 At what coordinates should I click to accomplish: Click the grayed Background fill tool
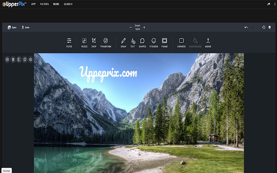point(195,43)
